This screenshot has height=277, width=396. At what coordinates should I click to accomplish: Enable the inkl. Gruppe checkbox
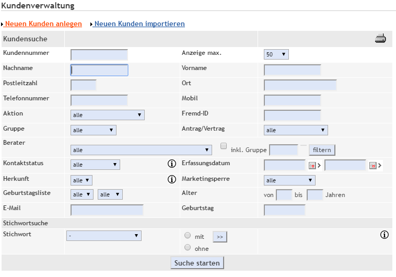click(x=224, y=146)
